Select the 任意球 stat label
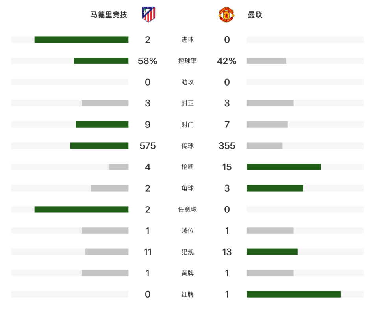Image resolution: width=378 pixels, height=320 pixels. coord(187,210)
